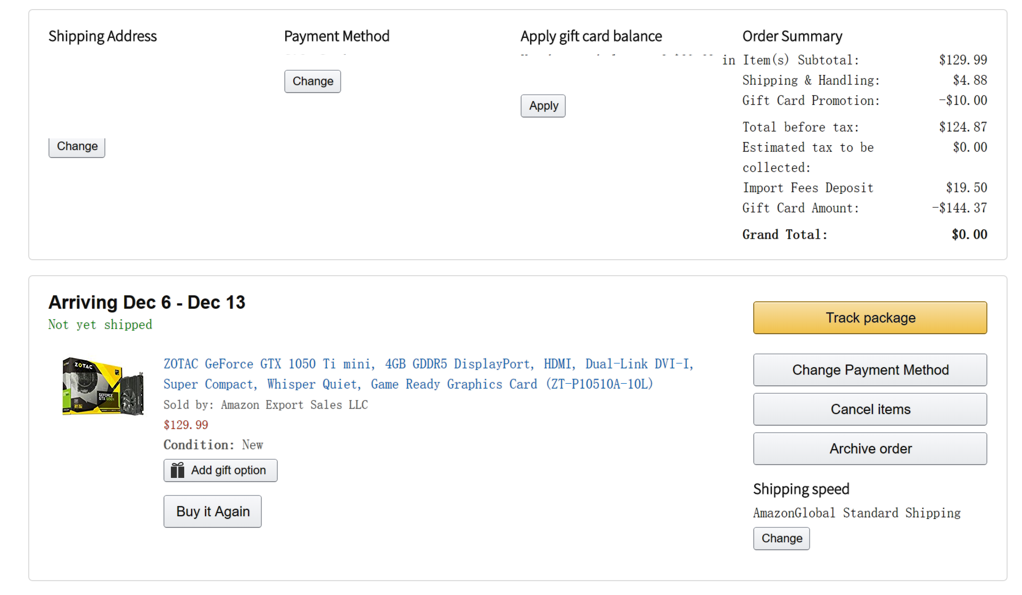This screenshot has width=1022, height=595.
Task: Change the shipping address
Action: [77, 147]
